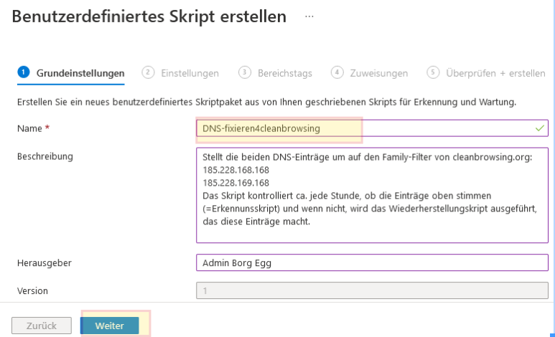Click the Herausgeber input field
This screenshot has width=555, height=337.
[x=371, y=262]
